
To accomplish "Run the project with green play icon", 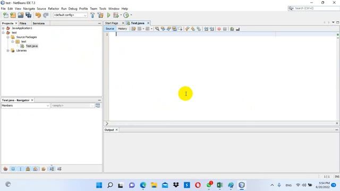I will [108, 15].
